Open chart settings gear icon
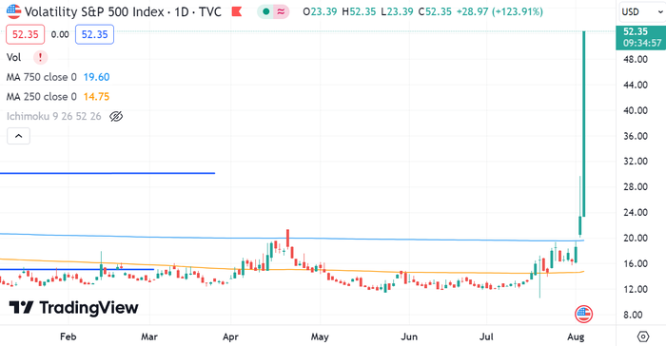This screenshot has width=666, height=346. click(x=643, y=336)
